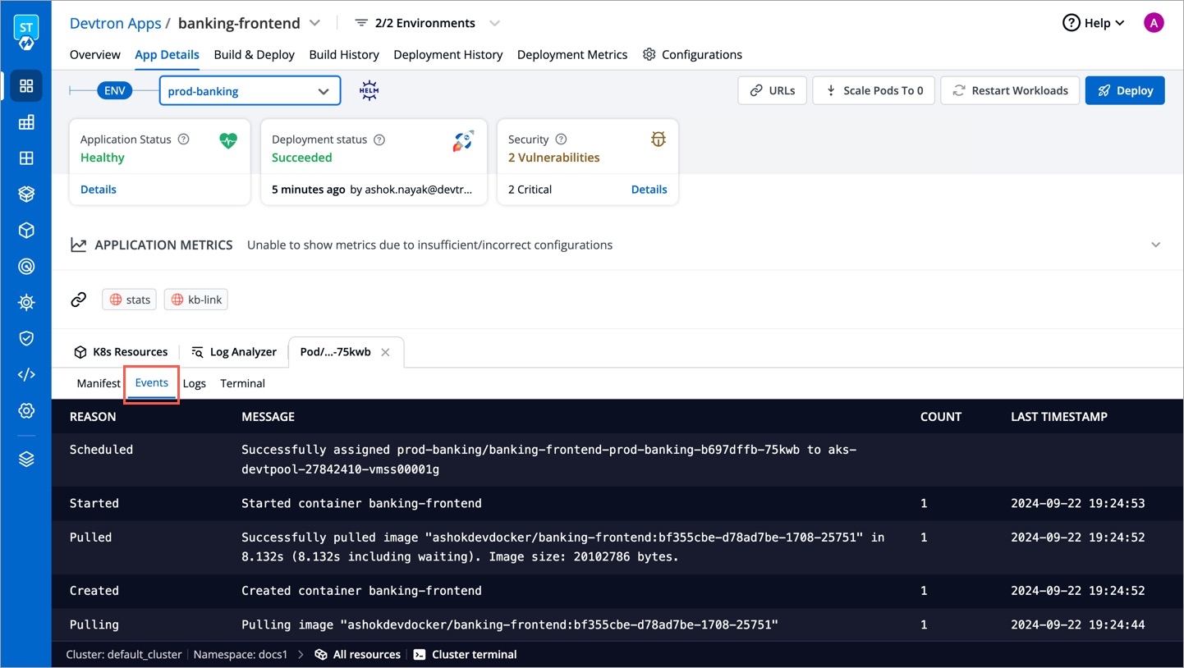Screen dimensions: 1184x668
Task: Open the Deployment History tab
Action: tap(447, 54)
